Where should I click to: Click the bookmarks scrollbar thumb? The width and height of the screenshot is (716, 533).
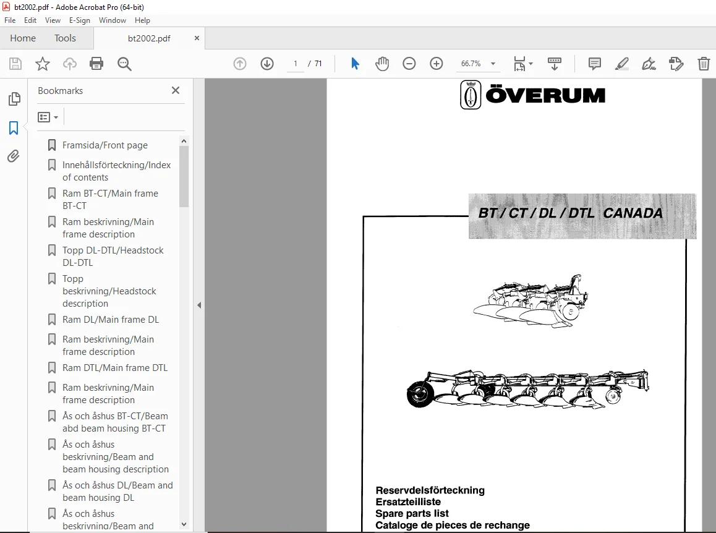[x=184, y=177]
